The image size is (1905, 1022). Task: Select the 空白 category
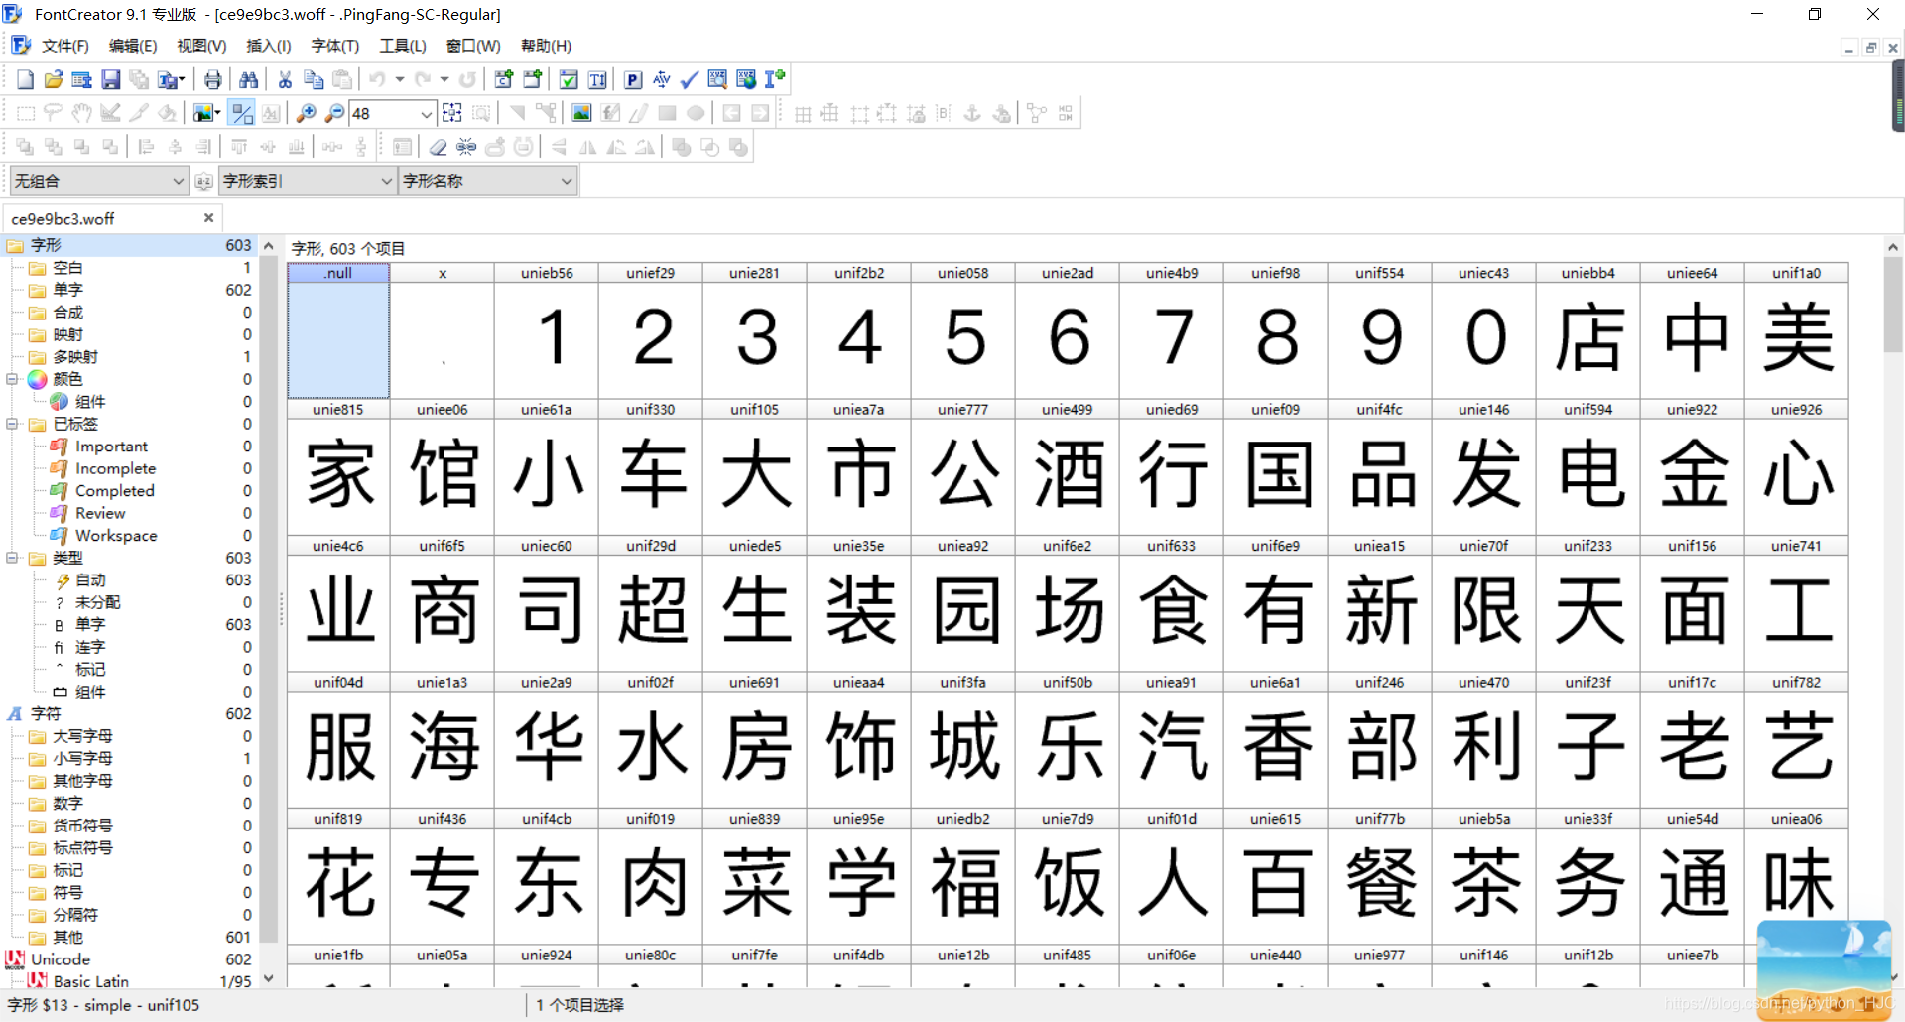(67, 268)
